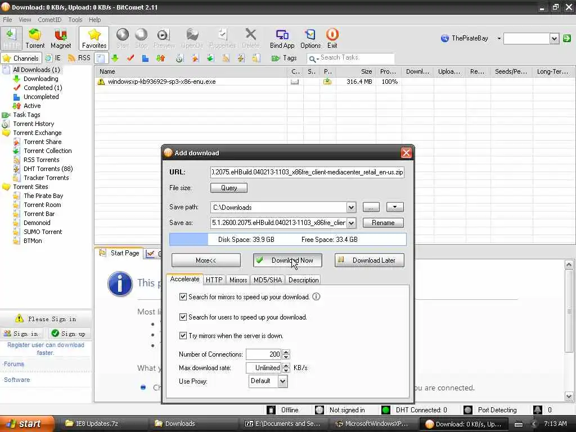576x432 pixels.
Task: Open the Forums link in the sidebar
Action: (x=14, y=364)
